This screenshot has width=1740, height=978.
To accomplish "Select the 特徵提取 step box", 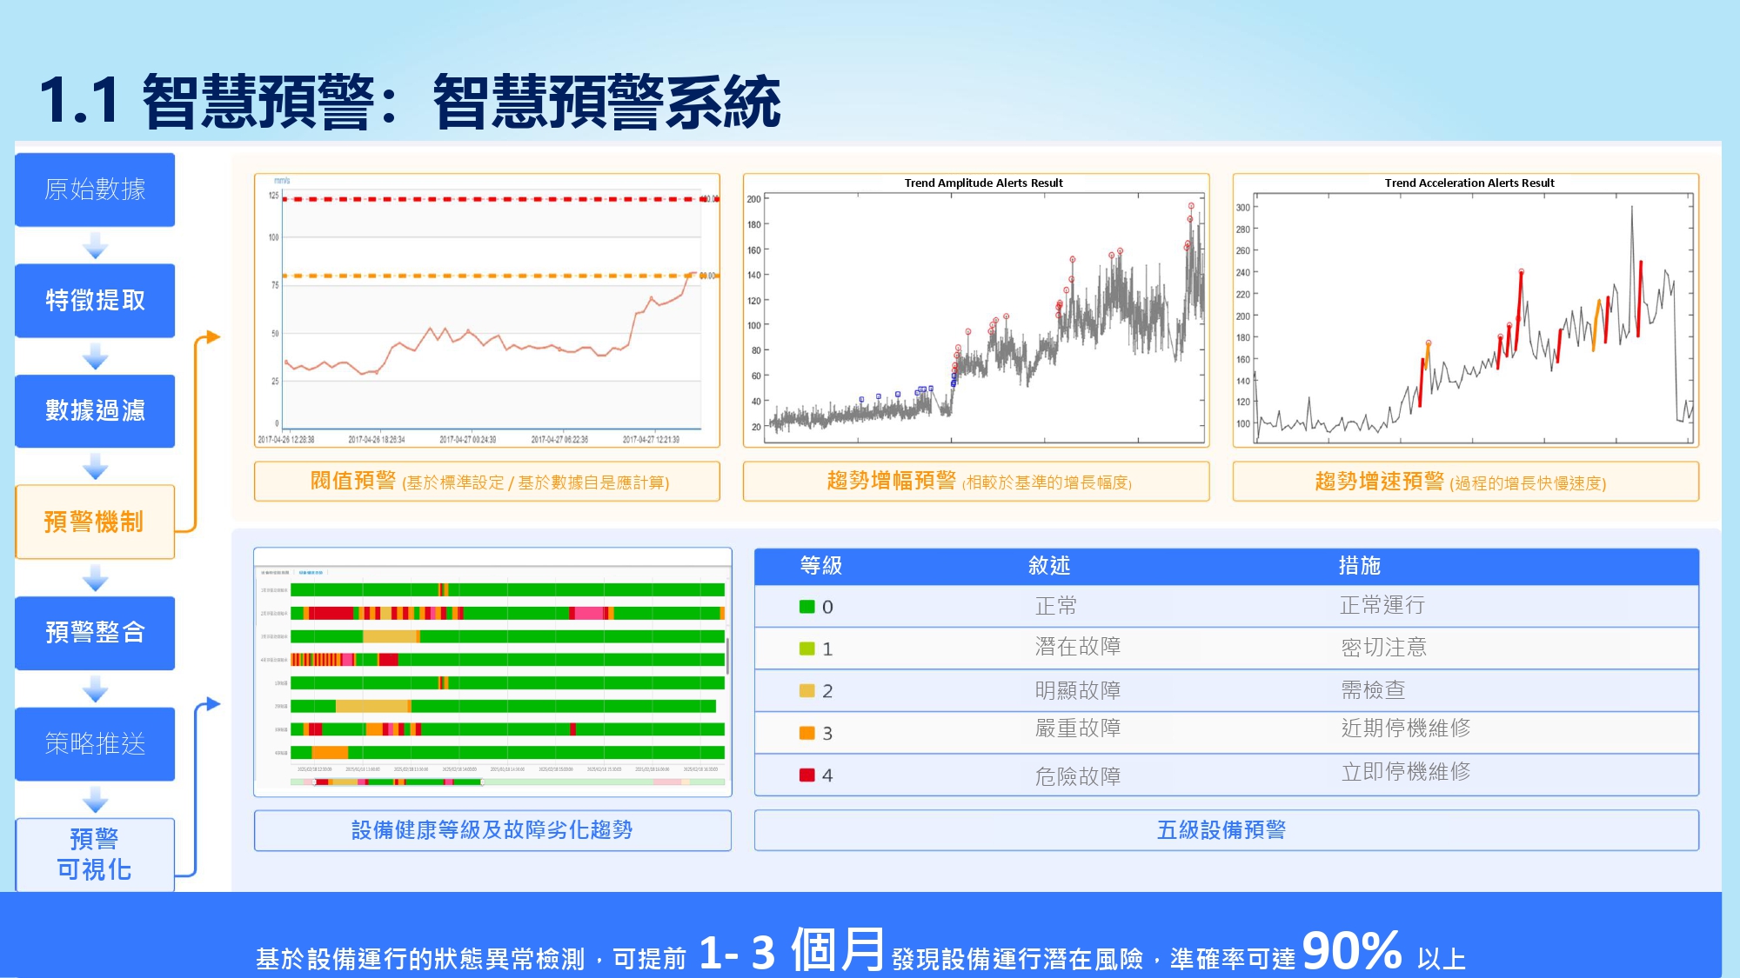I will (95, 300).
